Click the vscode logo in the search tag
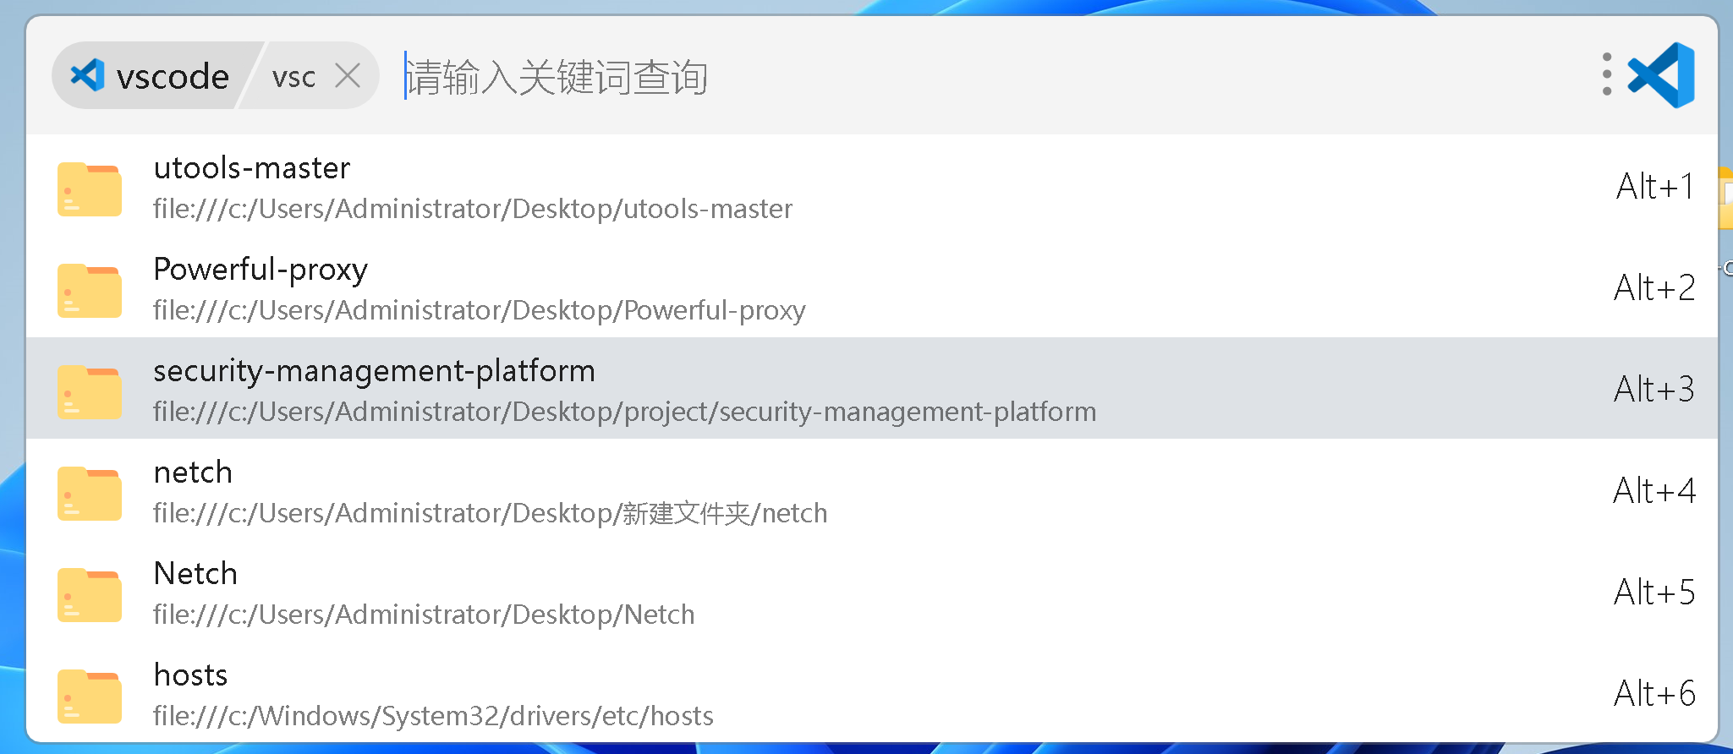Viewport: 1733px width, 754px height. point(87,75)
